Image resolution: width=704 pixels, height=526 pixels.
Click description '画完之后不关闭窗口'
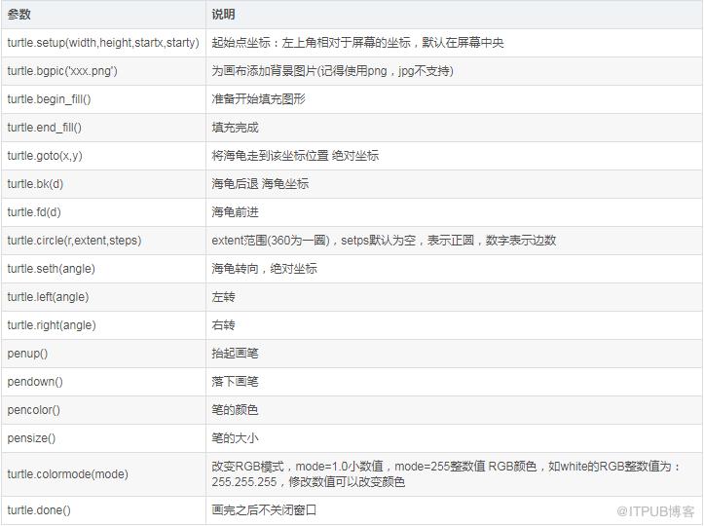264,510
